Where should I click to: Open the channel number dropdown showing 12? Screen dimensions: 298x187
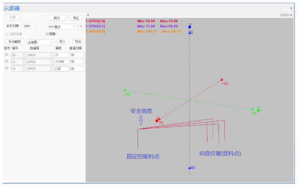pos(19,68)
